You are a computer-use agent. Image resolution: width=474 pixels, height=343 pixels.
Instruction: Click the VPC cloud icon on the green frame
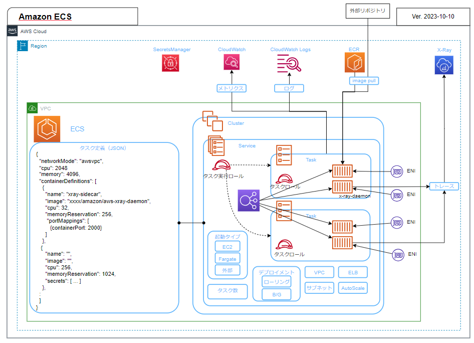click(x=32, y=108)
